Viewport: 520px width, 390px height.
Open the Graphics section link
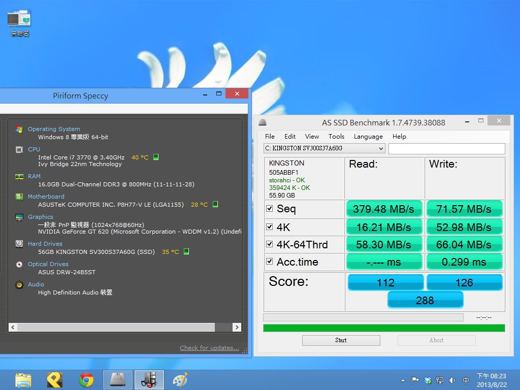coord(41,216)
